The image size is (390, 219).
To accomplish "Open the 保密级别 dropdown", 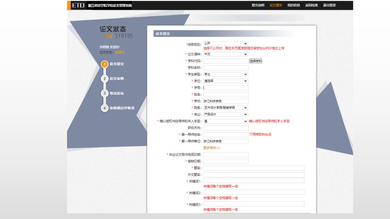I will click(x=225, y=44).
